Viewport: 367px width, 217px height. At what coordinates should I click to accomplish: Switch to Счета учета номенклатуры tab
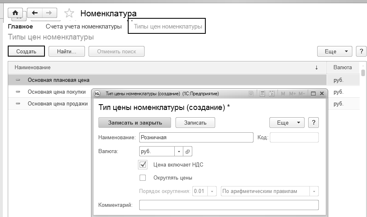tap(84, 26)
